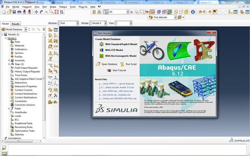Expand the Assembly tree node
Viewport: 250px width, 156px height.
(x=9, y=60)
